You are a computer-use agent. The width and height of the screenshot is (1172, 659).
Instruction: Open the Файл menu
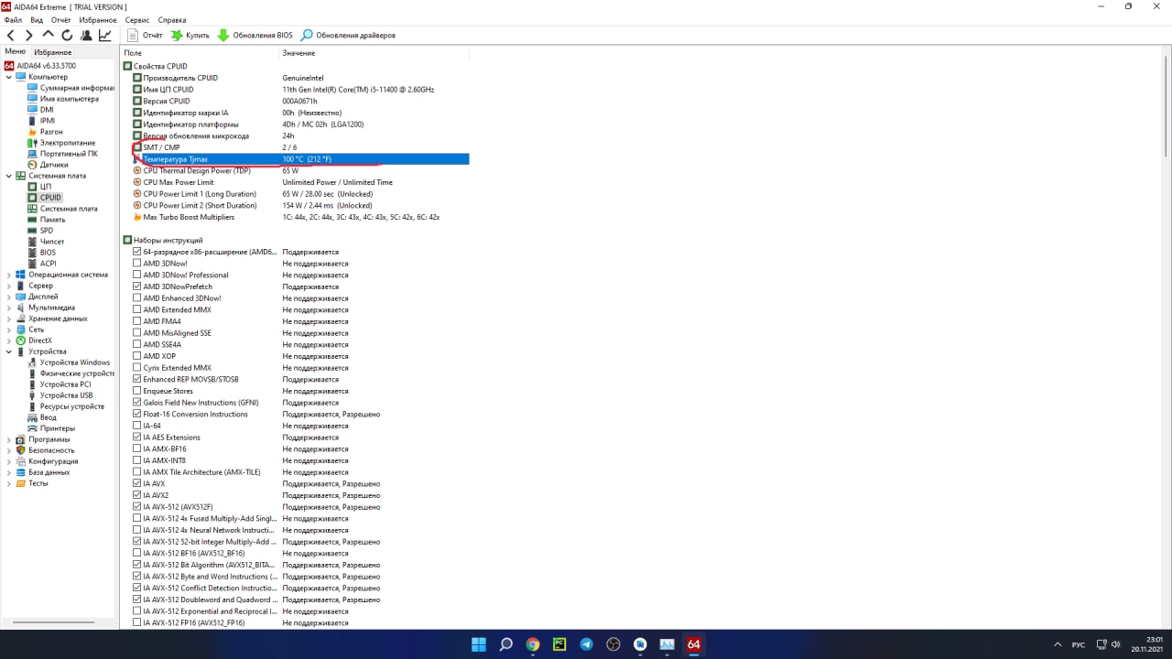pyautogui.click(x=13, y=20)
